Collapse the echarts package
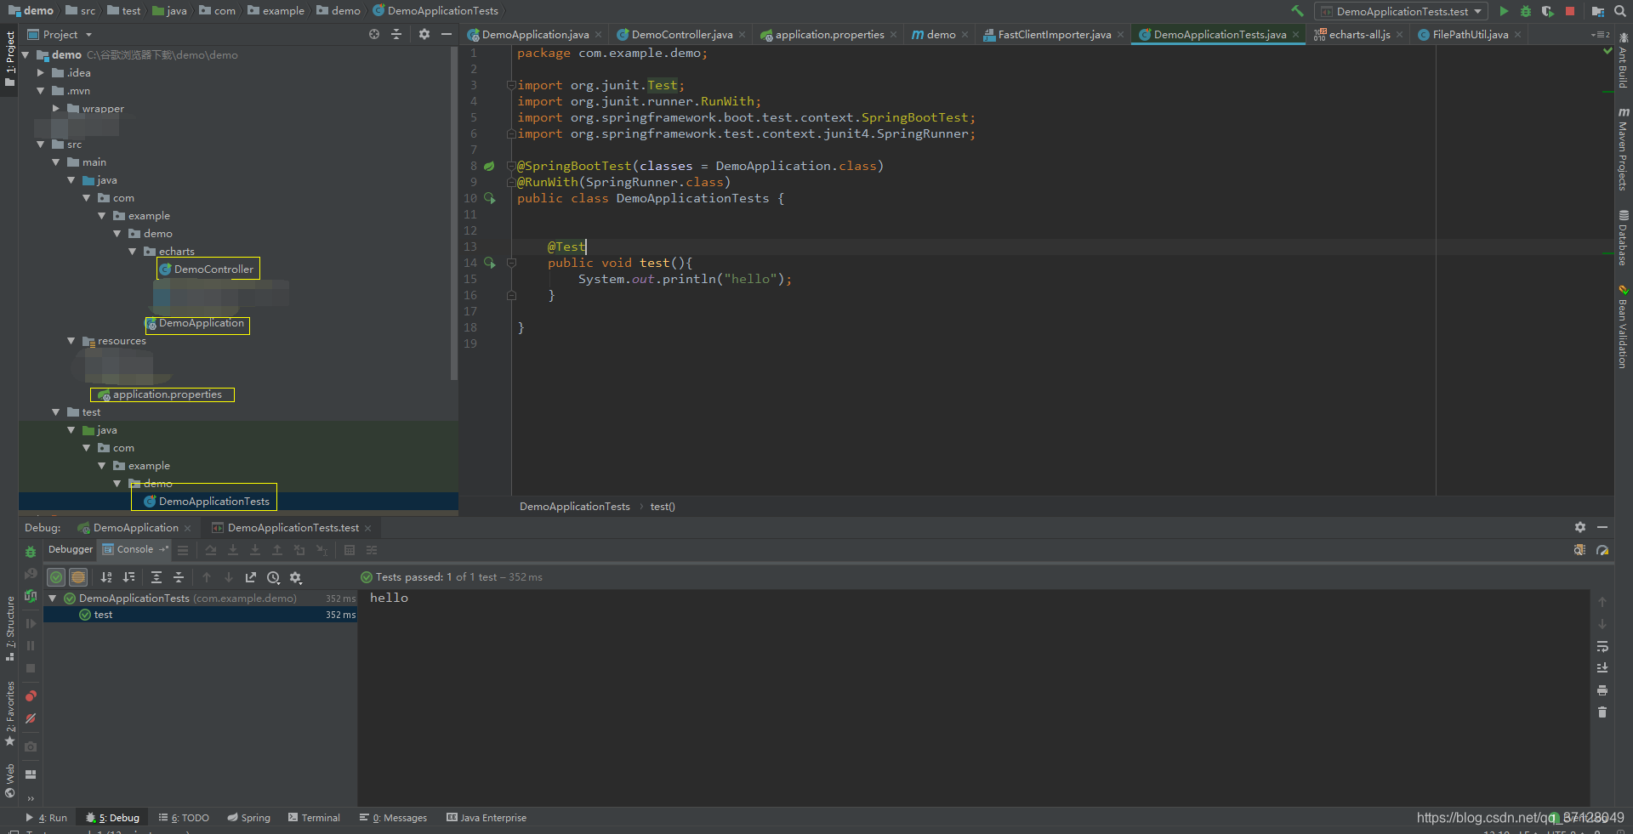Screen dimensions: 1633x834 [132, 252]
